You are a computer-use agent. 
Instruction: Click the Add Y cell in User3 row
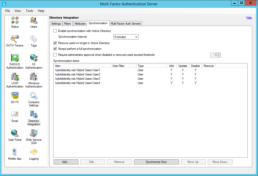click(x=171, y=79)
